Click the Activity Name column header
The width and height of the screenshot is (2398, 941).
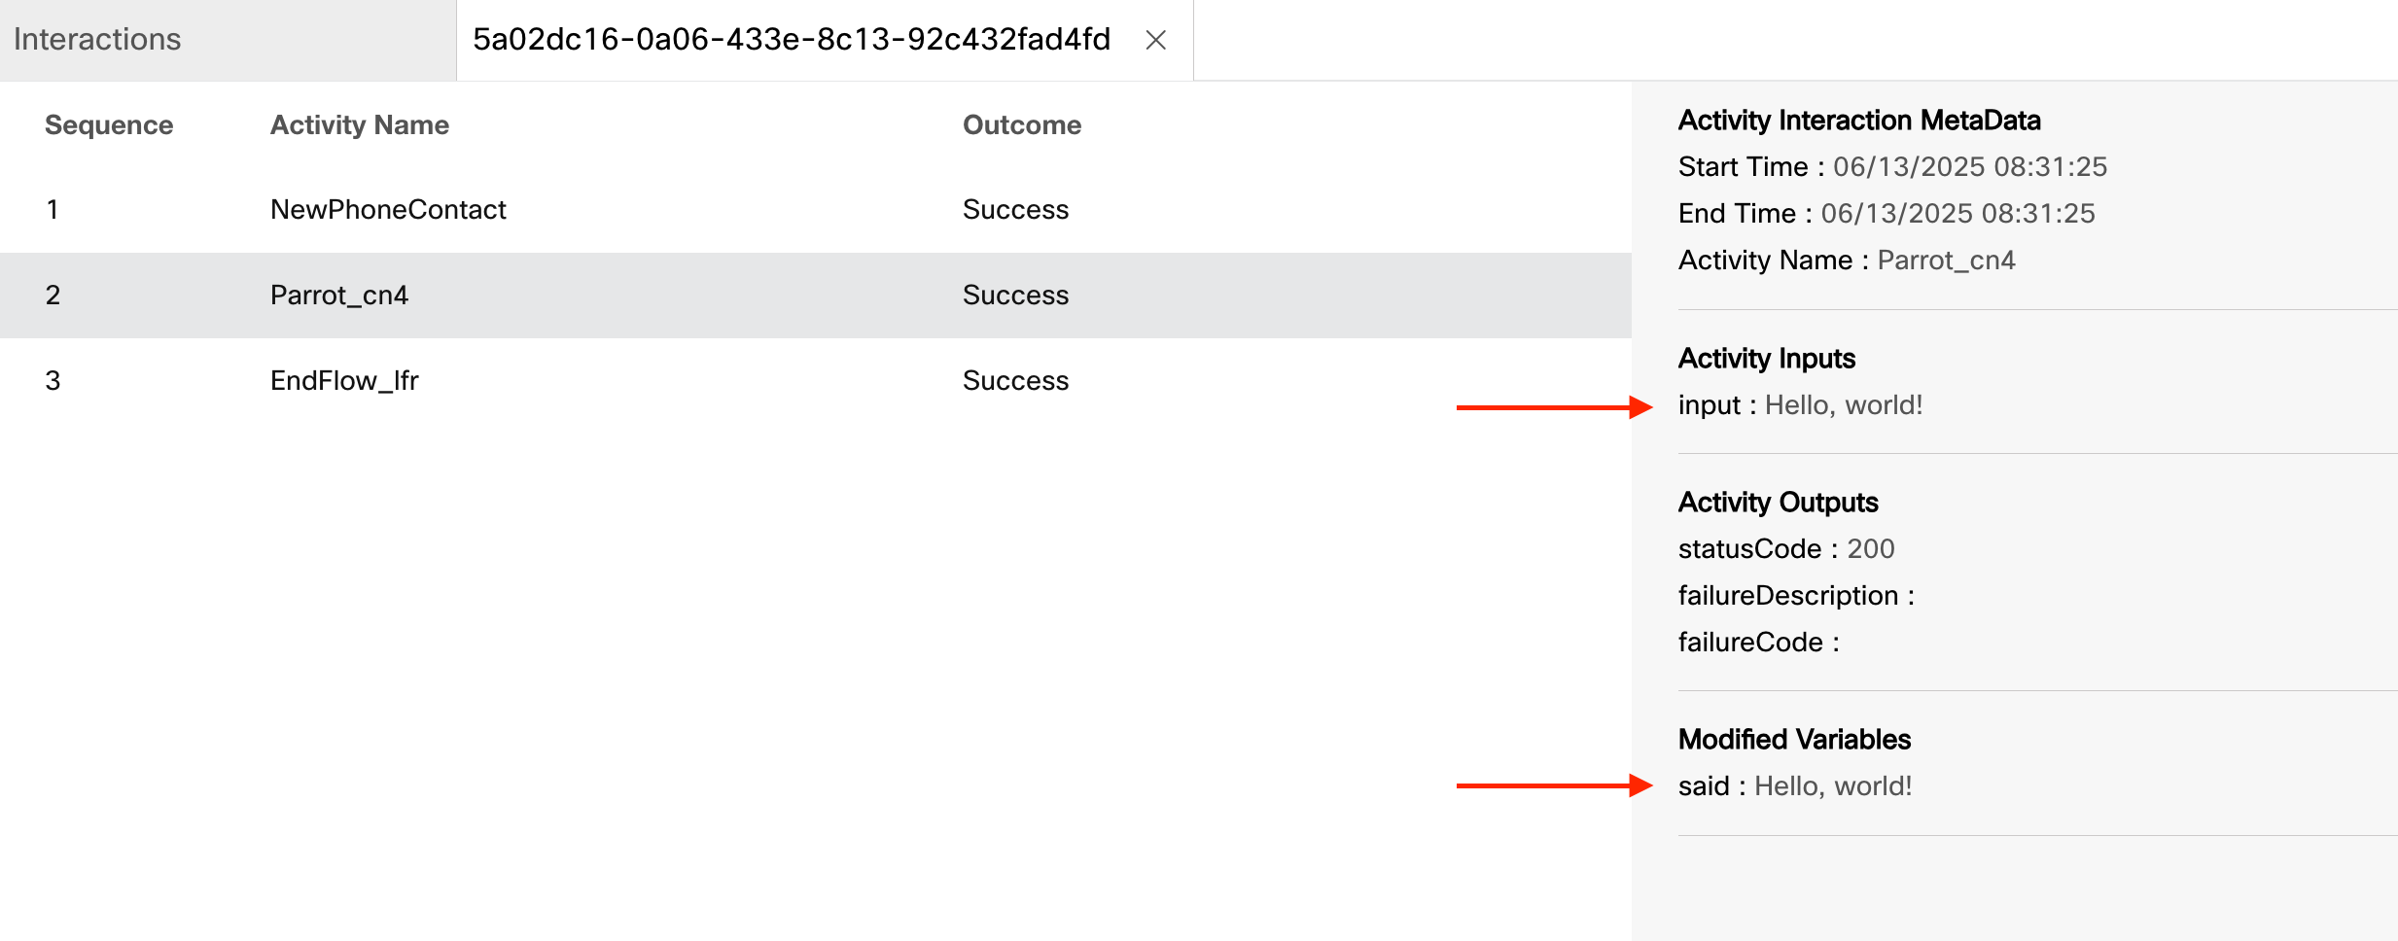tap(360, 125)
